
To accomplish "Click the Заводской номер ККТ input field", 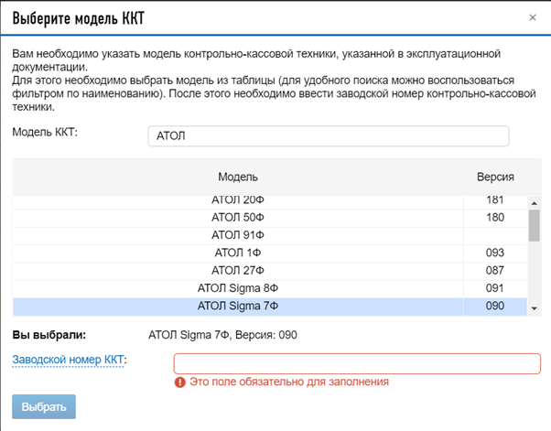I will [x=357, y=363].
